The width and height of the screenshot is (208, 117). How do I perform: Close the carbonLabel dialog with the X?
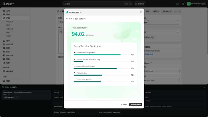[x=141, y=12]
